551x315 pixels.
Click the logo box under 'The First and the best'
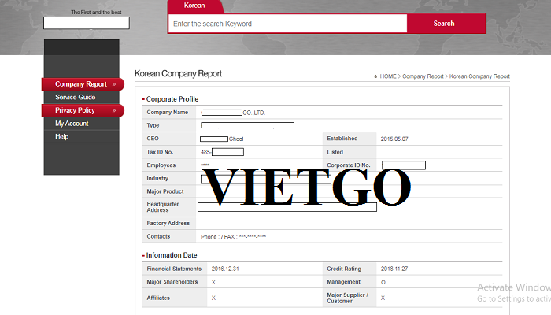point(87,23)
